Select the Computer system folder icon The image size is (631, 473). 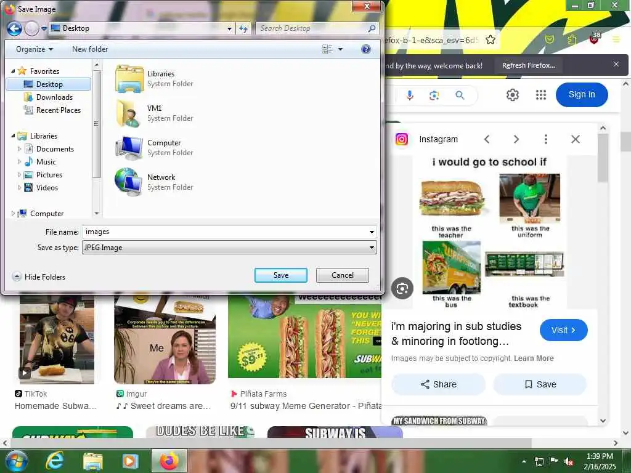pyautogui.click(x=129, y=148)
